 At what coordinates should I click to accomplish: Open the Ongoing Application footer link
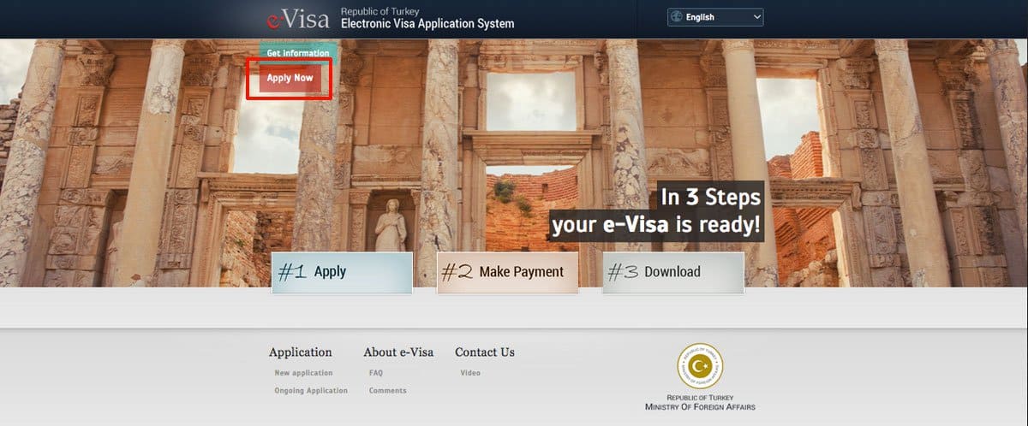pos(311,391)
